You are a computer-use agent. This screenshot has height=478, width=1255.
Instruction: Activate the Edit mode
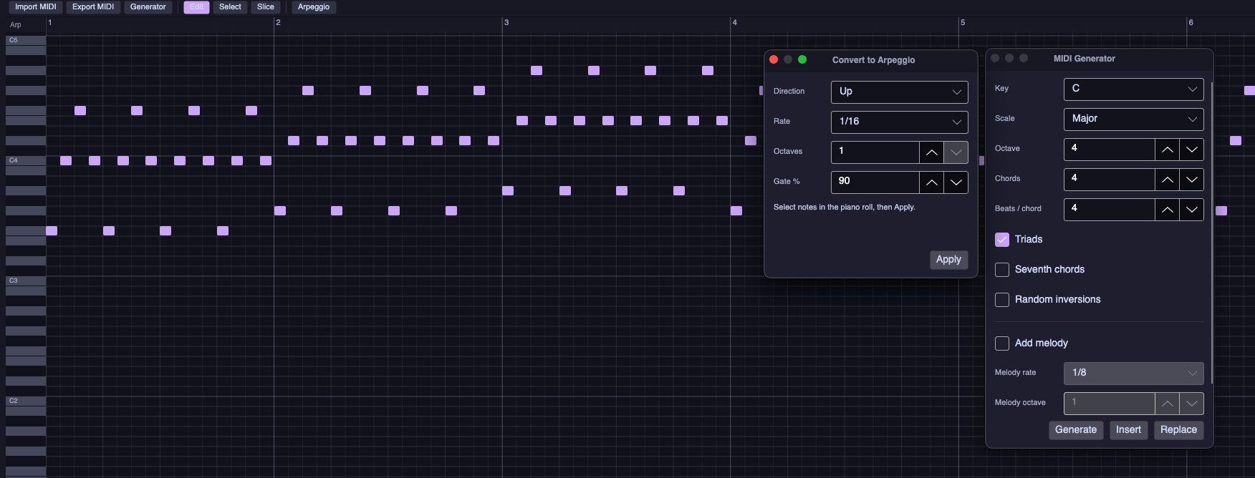pos(196,7)
